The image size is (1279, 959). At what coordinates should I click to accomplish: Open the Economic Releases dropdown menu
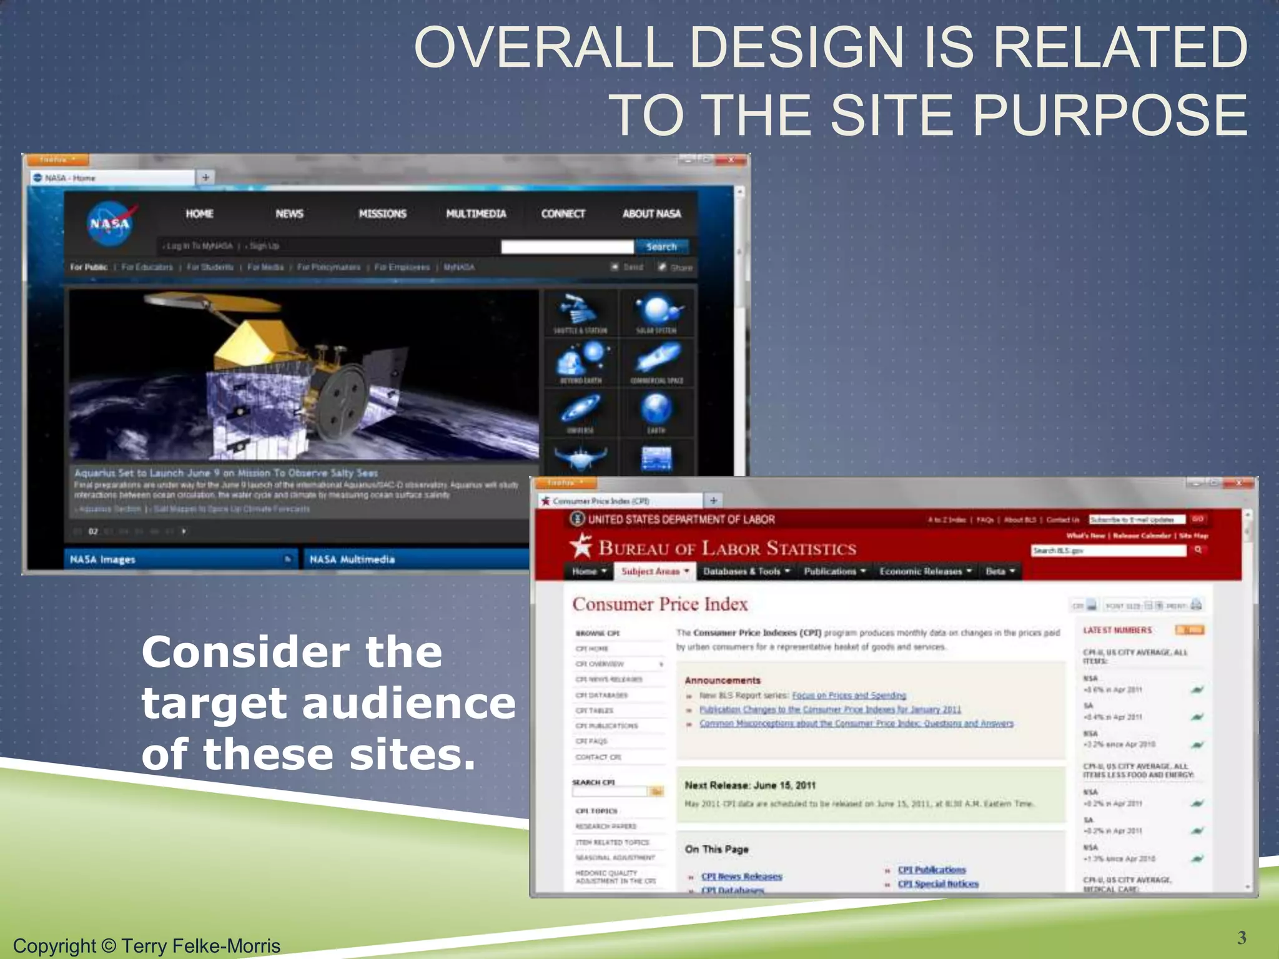coord(926,571)
